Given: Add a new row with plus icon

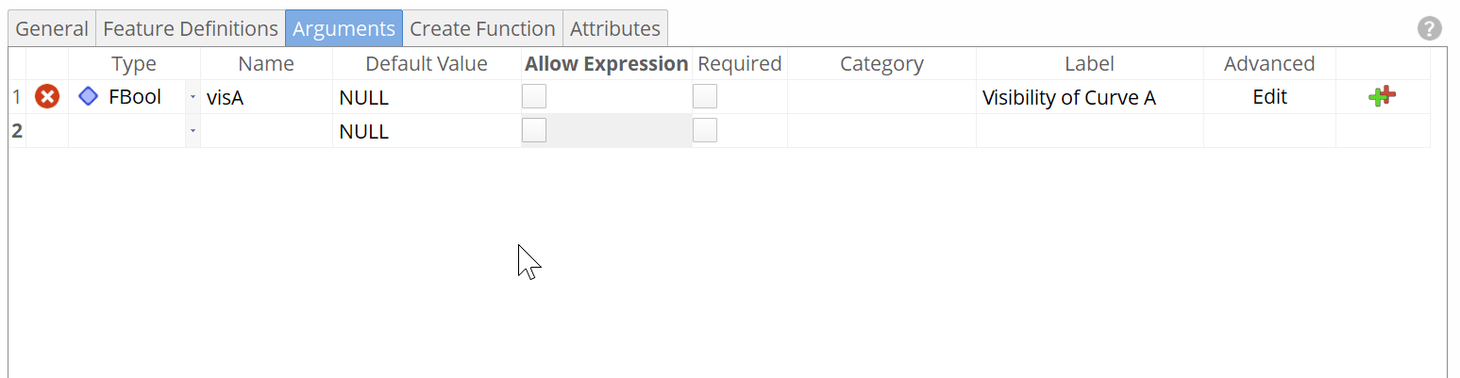Looking at the screenshot, I should 1382,96.
